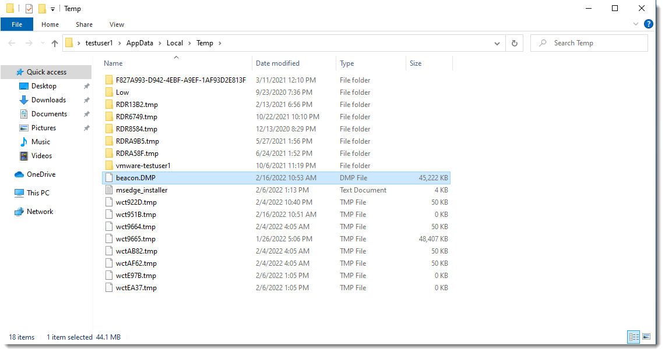This screenshot has height=353, width=665.
Task: Click the This PC icon in the sidebar
Action: pyautogui.click(x=19, y=192)
